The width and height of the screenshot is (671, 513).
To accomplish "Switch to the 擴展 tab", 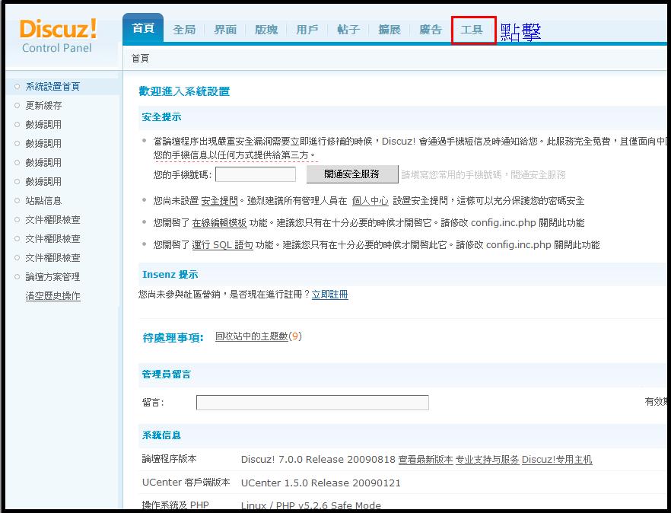I will (x=390, y=30).
